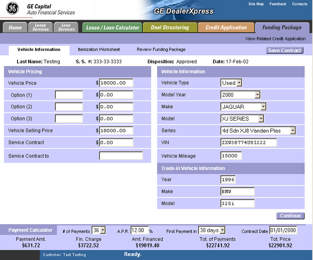
Task: Select the Vehicle Information sub-tab
Action: 39,50
